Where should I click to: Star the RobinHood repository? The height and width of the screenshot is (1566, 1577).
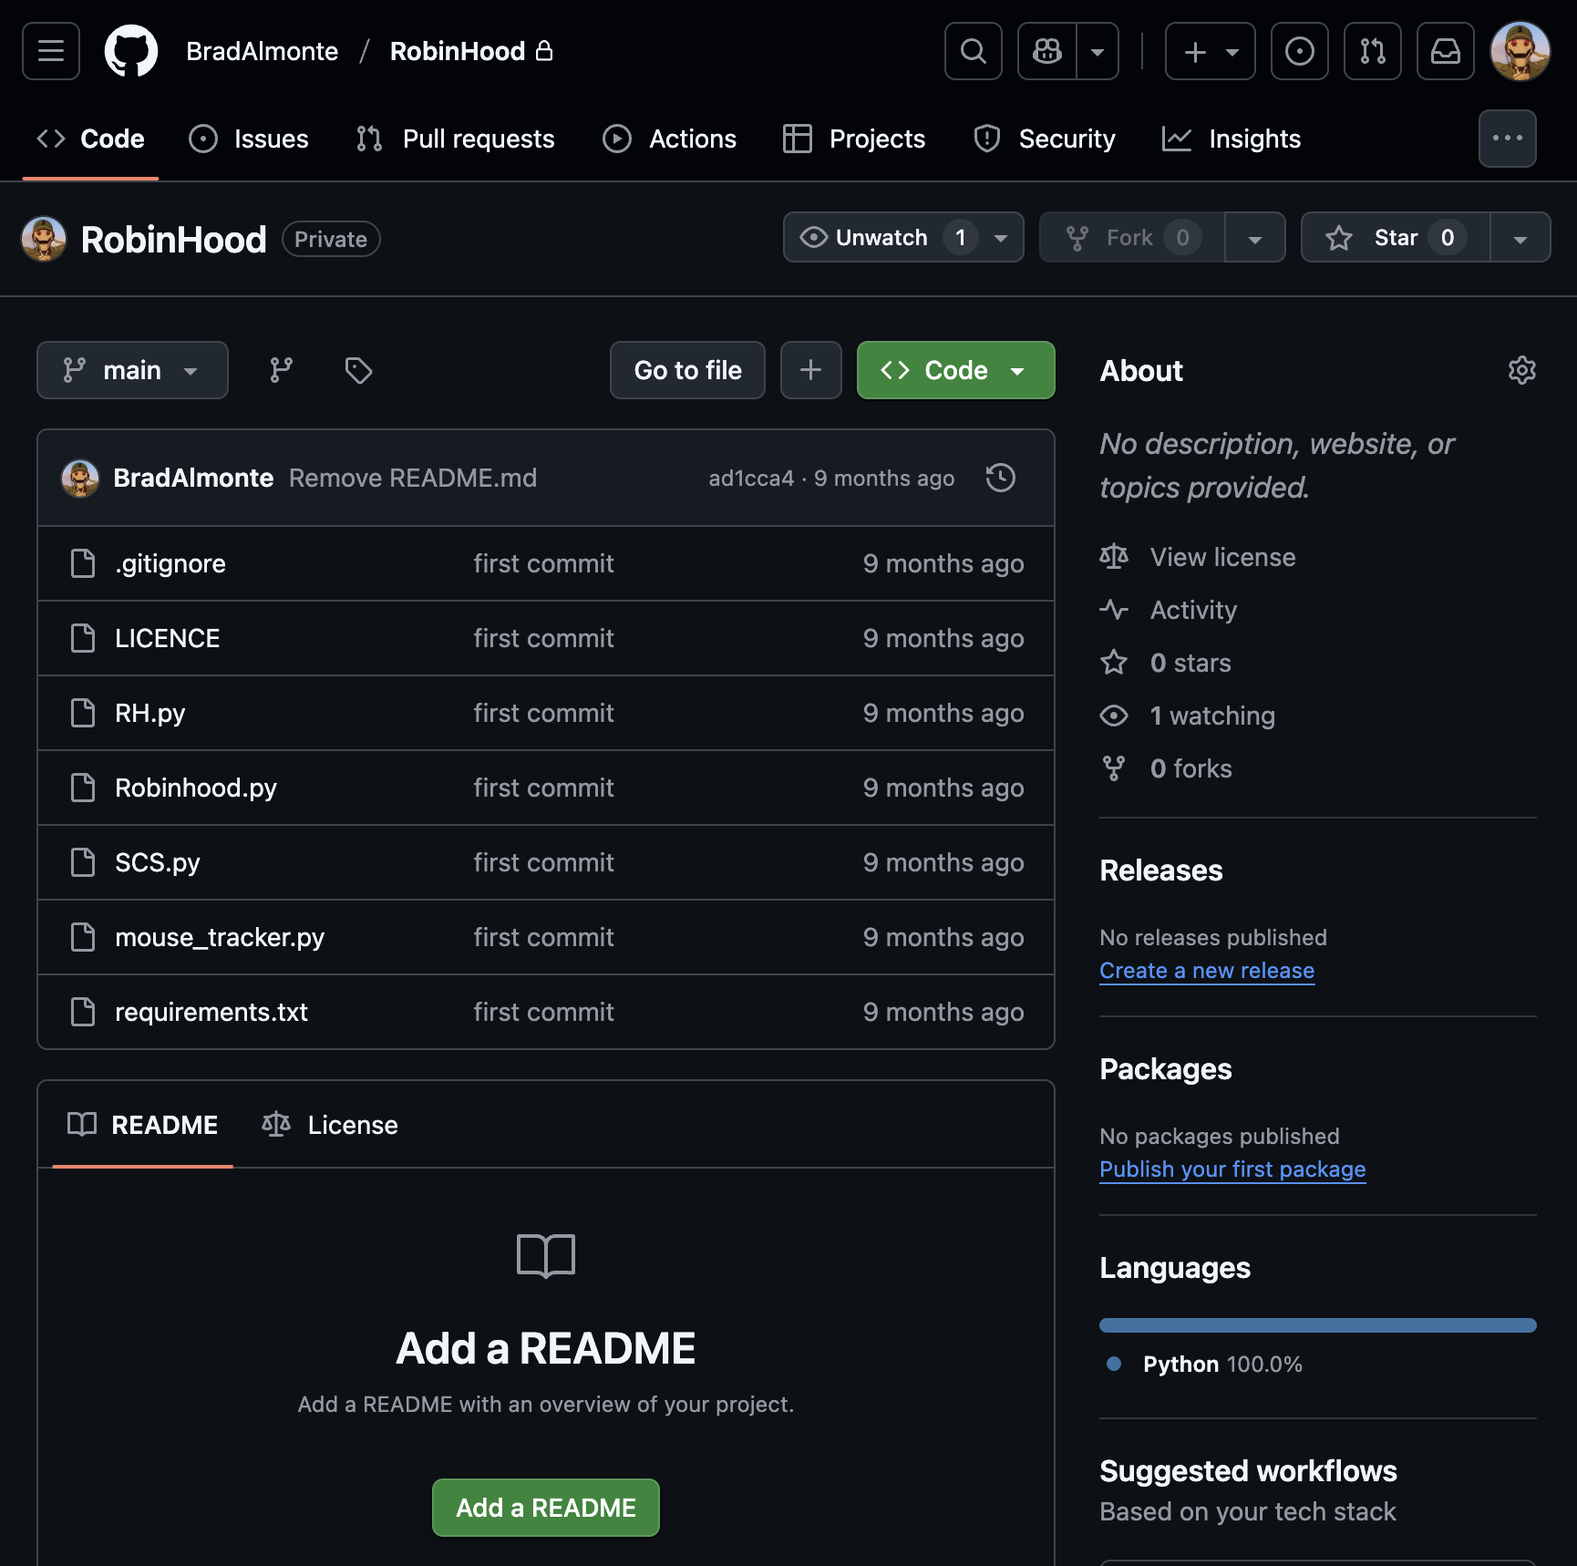tap(1395, 238)
